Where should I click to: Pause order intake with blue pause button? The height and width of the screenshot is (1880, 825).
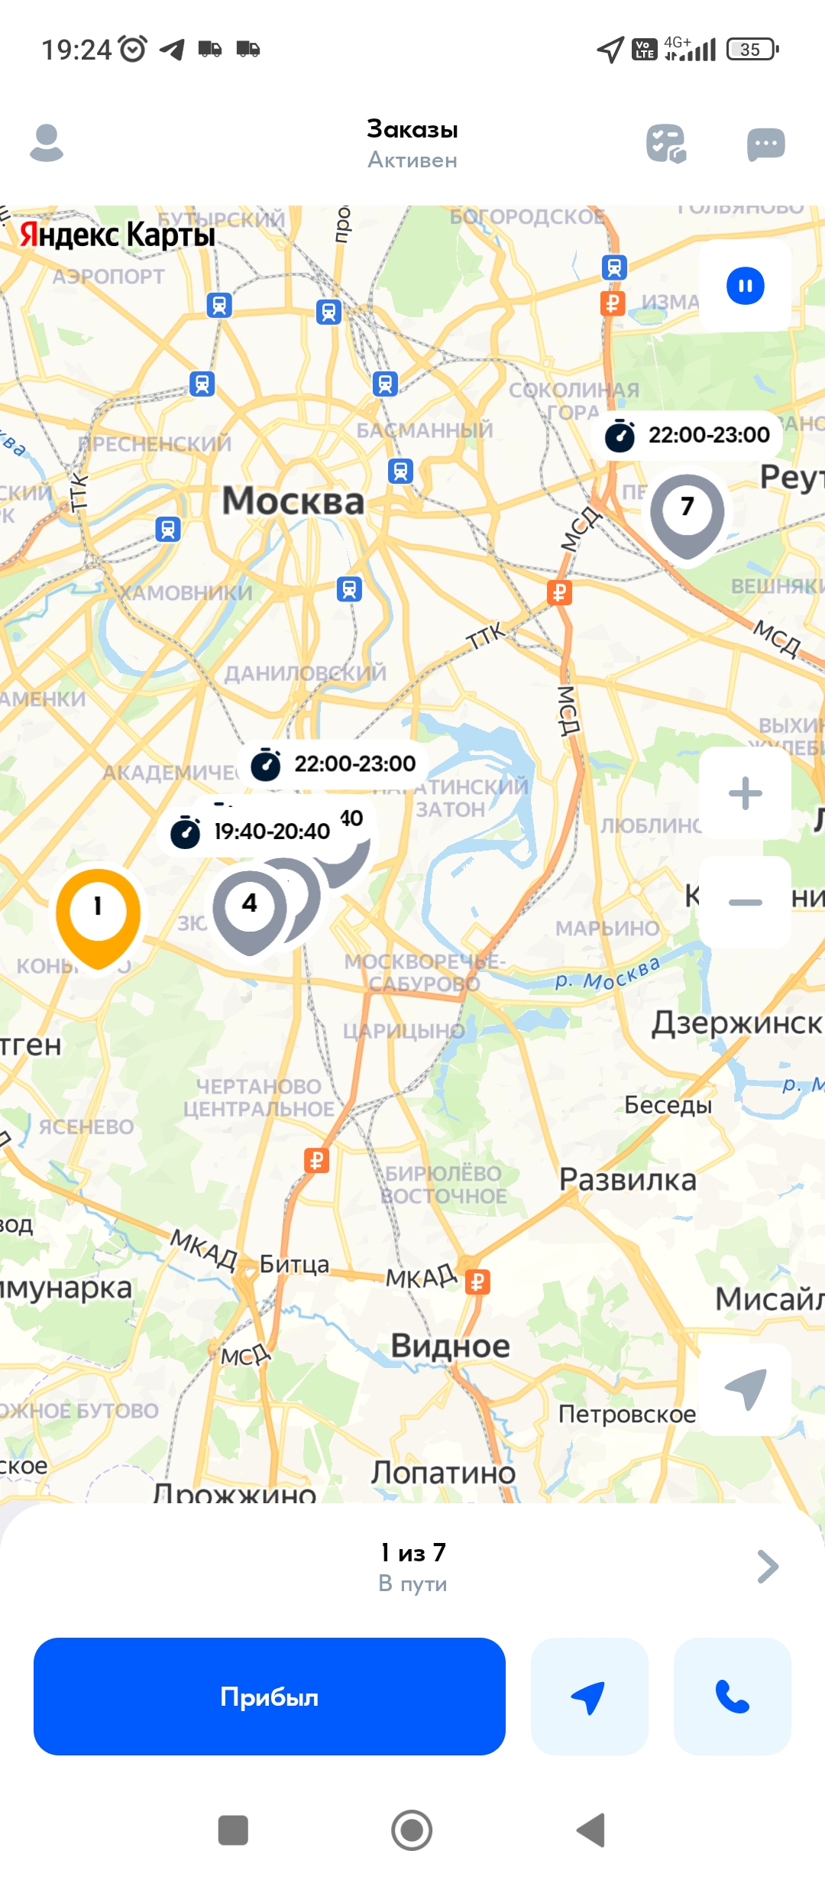745,286
